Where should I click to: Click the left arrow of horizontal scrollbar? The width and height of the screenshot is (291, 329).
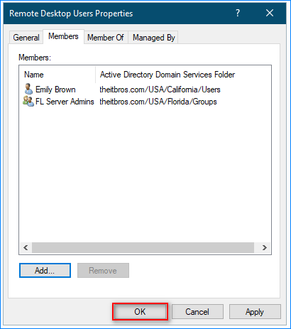pyautogui.click(x=26, y=248)
